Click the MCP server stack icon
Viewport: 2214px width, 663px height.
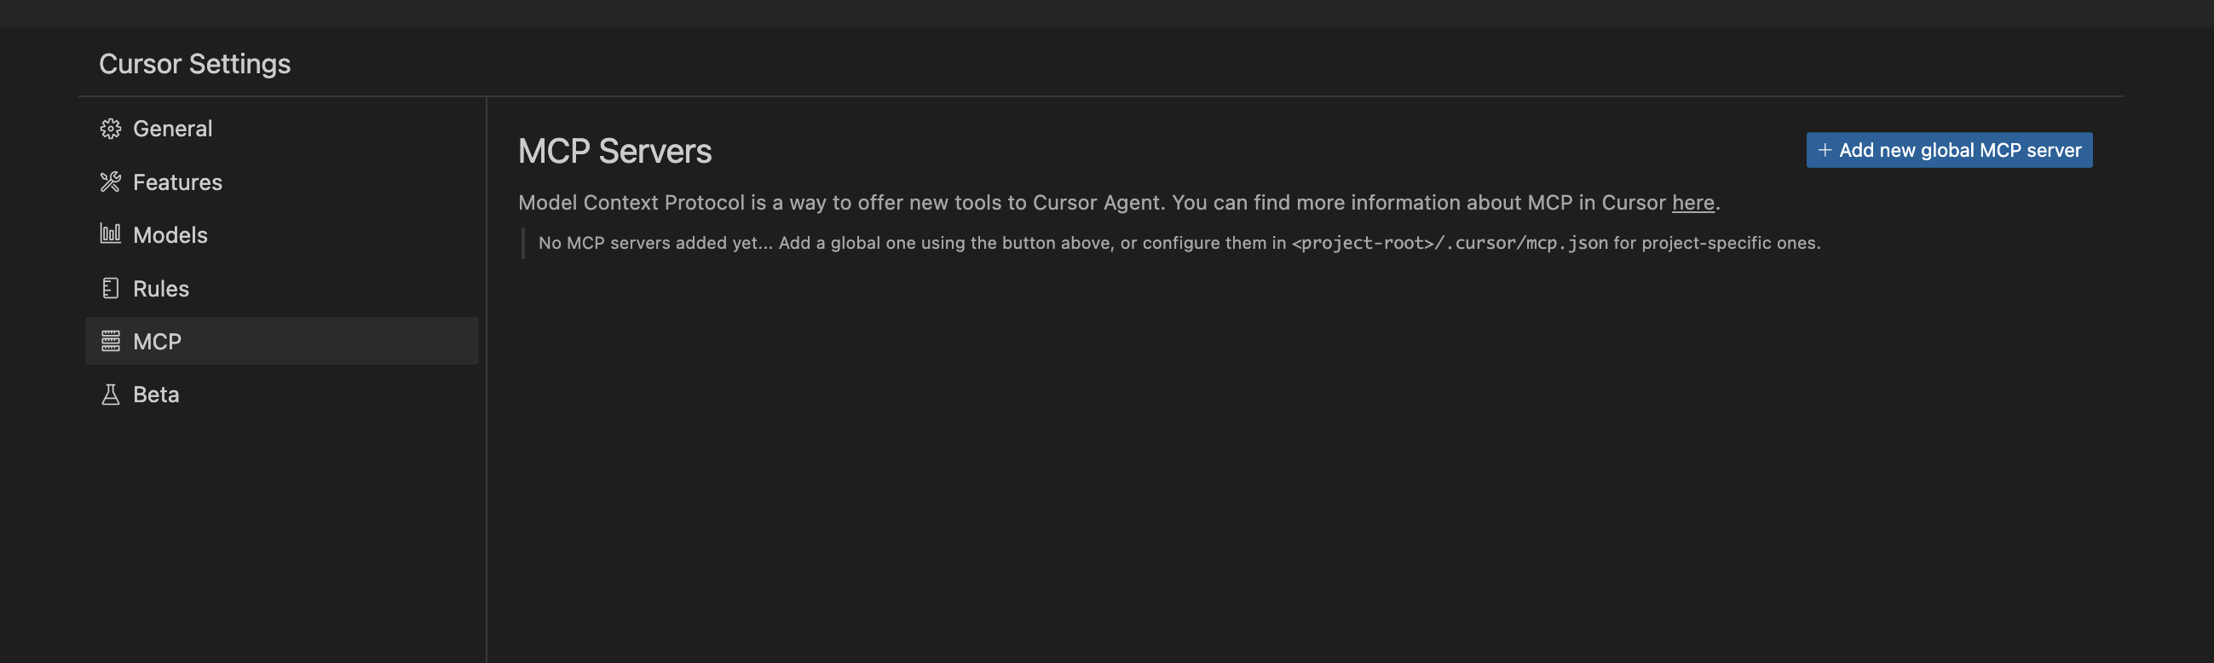[x=110, y=341]
